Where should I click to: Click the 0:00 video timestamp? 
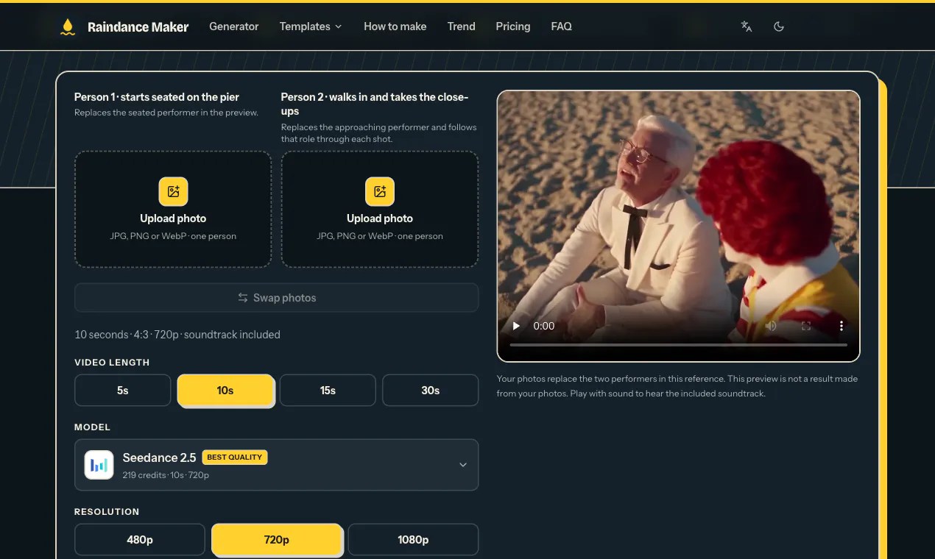pyautogui.click(x=544, y=326)
